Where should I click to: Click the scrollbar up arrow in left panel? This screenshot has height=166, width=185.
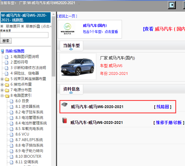[53, 14]
